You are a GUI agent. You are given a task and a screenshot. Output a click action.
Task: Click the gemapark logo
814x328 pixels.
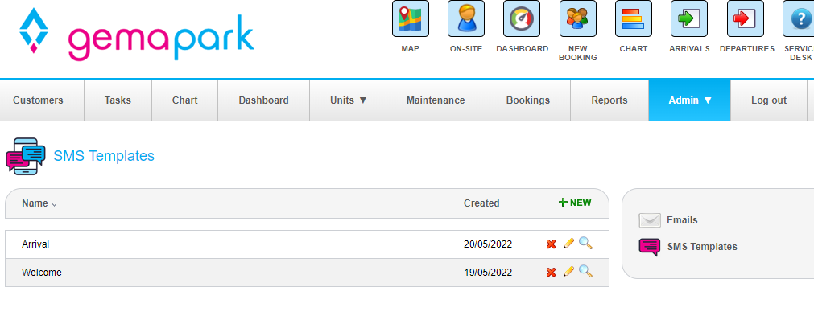tap(137, 34)
